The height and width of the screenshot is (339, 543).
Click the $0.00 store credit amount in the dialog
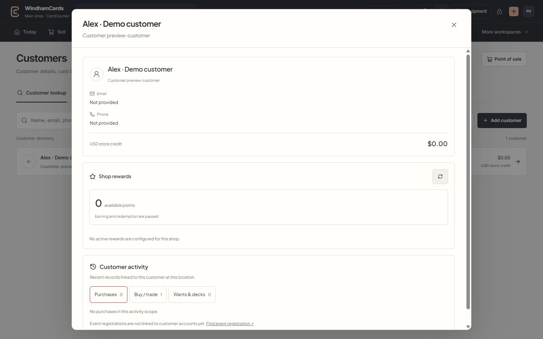click(x=437, y=144)
